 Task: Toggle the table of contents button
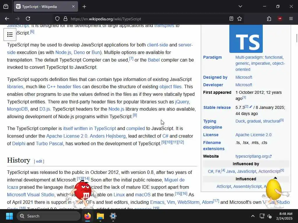(10, 35)
